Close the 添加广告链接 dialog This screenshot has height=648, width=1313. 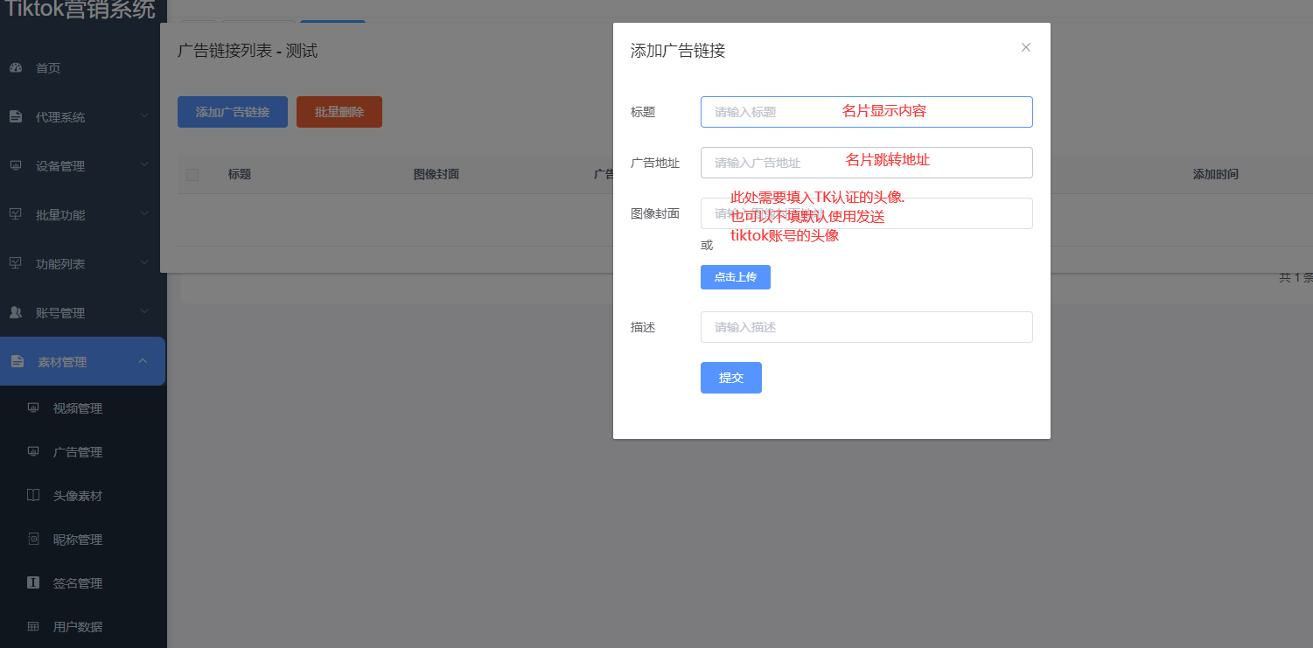click(x=1026, y=47)
